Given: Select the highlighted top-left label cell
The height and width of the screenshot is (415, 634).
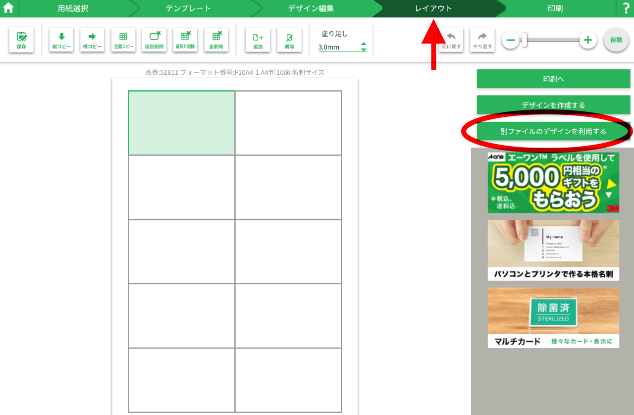Looking at the screenshot, I should pos(181,123).
